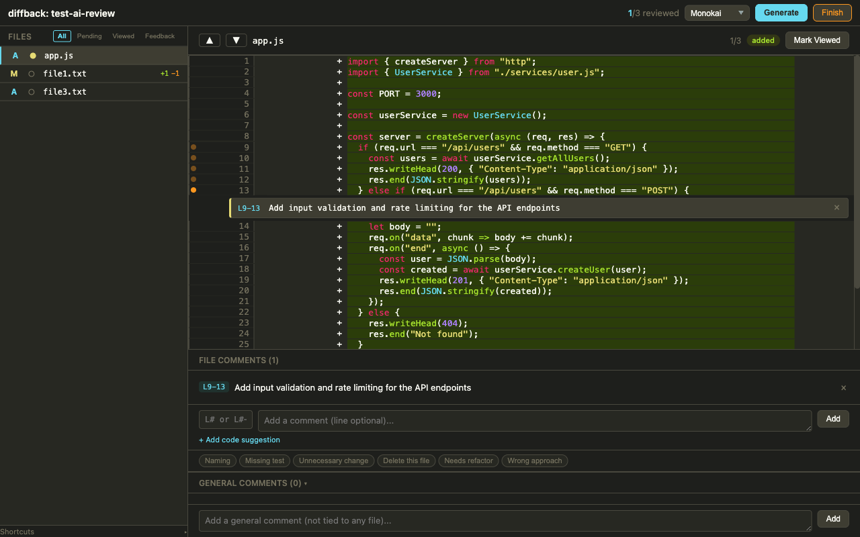Click the comment marker dot on line 9
The width and height of the screenshot is (860, 537).
pos(193,147)
